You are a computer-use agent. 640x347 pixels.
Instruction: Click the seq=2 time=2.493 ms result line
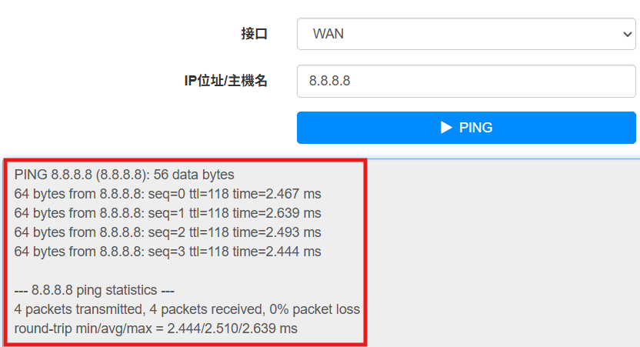(168, 232)
